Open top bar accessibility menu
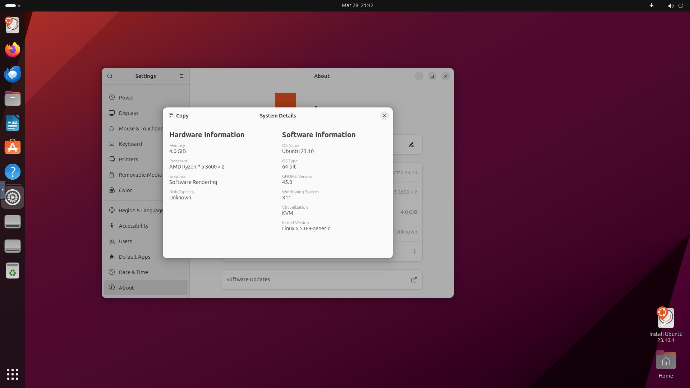Screen dimensions: 690x388 click(x=651, y=5)
